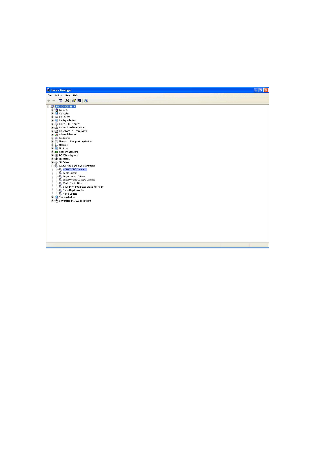
Task: Click the Sound, video and game controllers icon
Action: point(56,166)
